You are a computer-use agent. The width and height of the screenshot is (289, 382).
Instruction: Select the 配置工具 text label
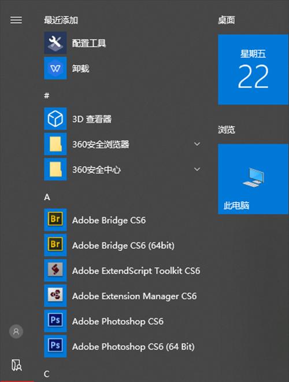point(89,43)
